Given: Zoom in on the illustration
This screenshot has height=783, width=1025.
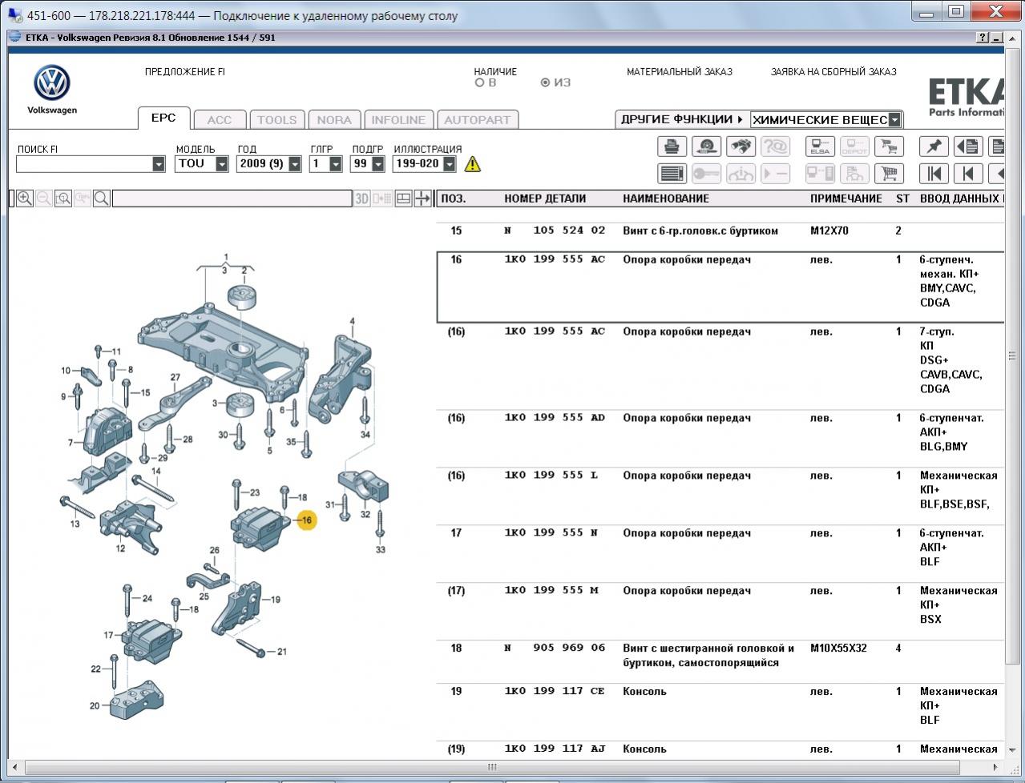Looking at the screenshot, I should (x=25, y=199).
